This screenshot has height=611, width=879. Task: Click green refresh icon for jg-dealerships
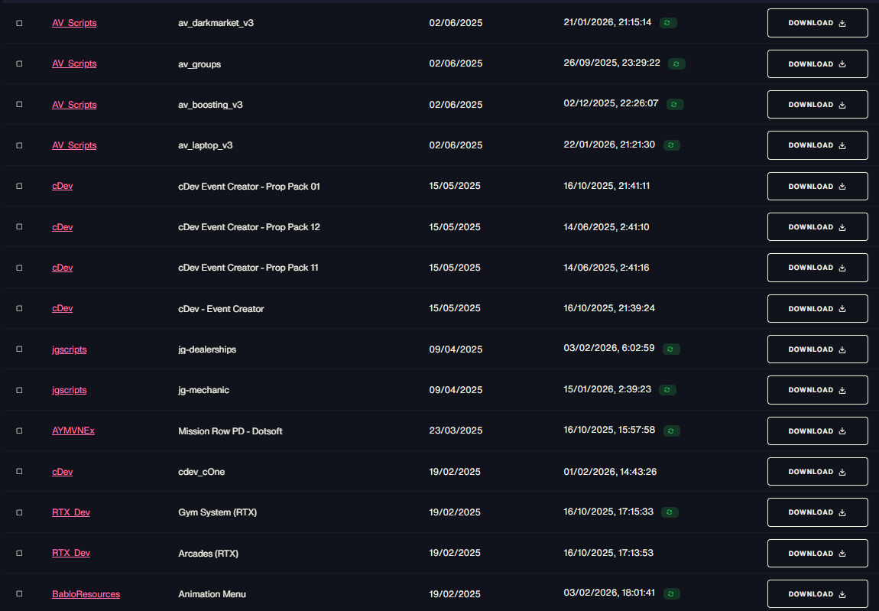click(x=671, y=349)
